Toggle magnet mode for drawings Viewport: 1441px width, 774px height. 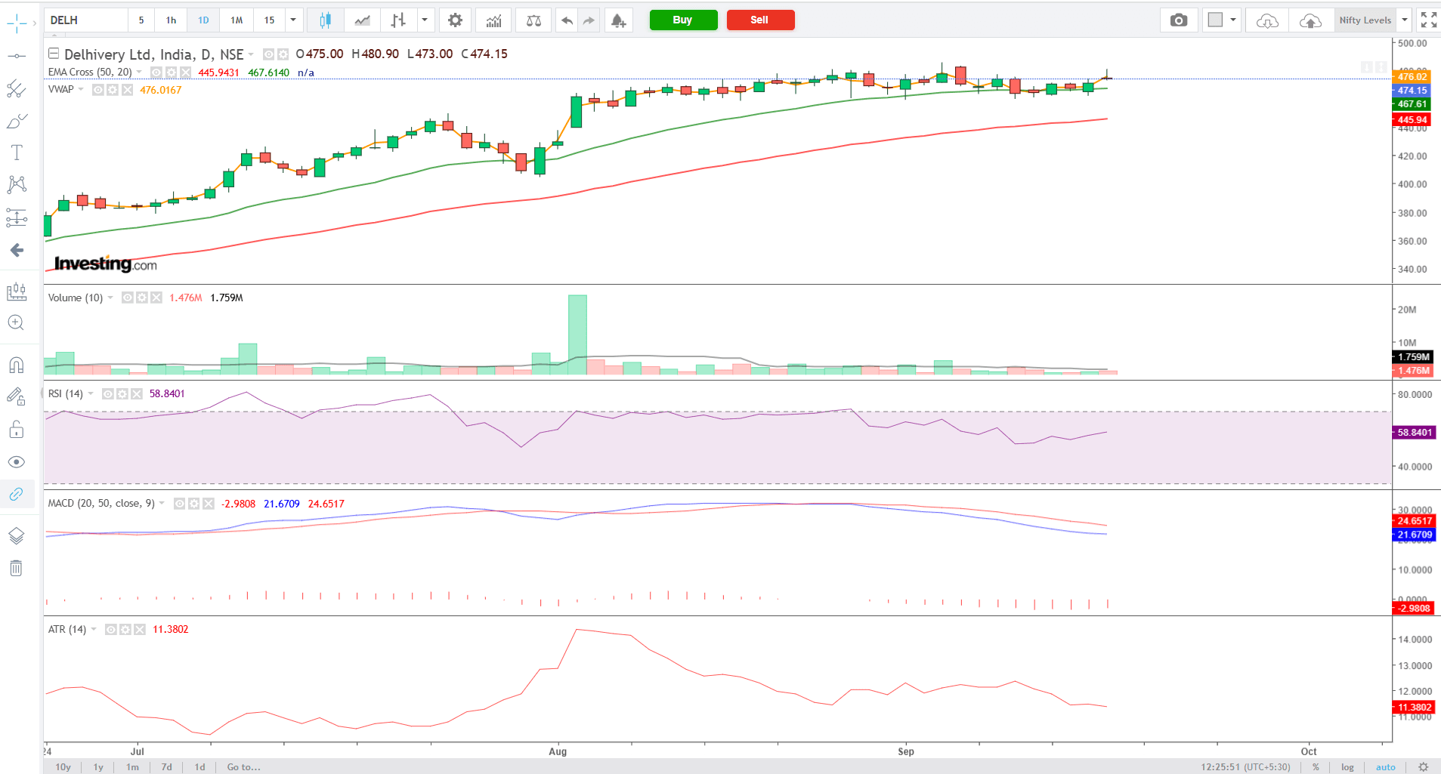click(17, 365)
